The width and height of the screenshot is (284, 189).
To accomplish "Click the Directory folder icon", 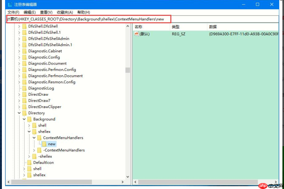I will [24, 113].
